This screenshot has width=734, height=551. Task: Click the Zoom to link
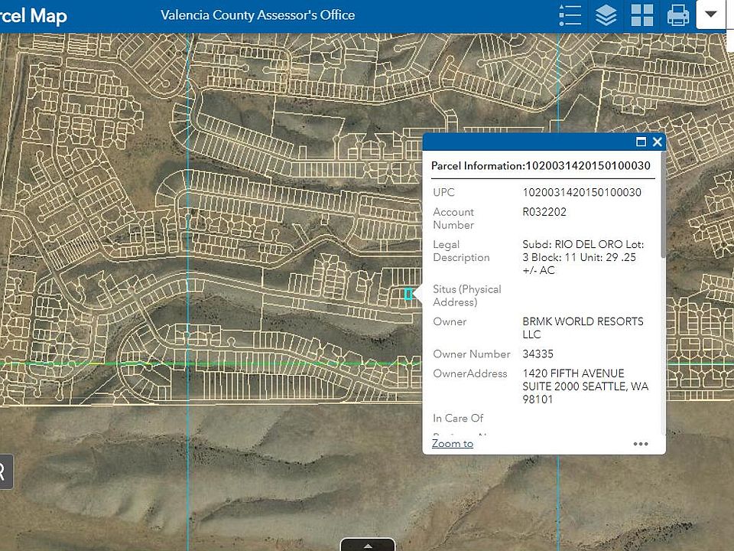[452, 443]
